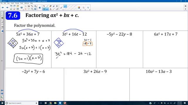Image resolution: width=188 pixels, height=105 pixels.
Task: Click the sidebar next page blue arrow
Action: (2, 94)
